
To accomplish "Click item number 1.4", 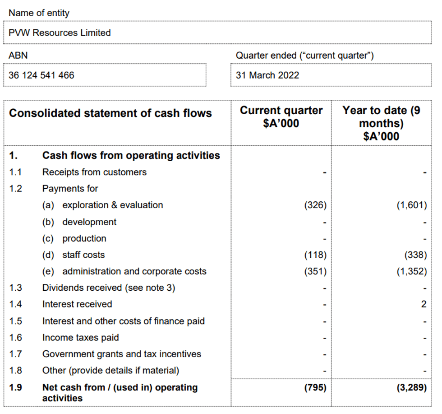I will point(15,304).
